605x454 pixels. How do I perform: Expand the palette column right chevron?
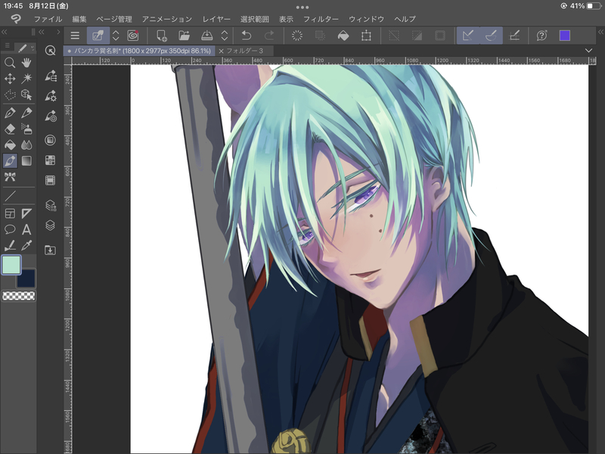[58, 32]
